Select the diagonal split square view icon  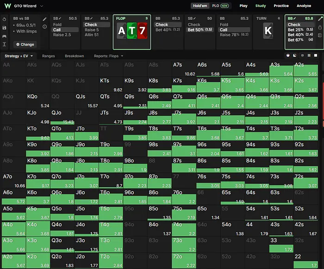[x=295, y=55]
